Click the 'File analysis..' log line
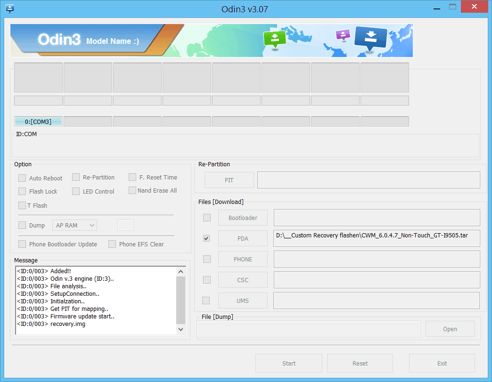Screen dimensions: 492x382 point(52,286)
